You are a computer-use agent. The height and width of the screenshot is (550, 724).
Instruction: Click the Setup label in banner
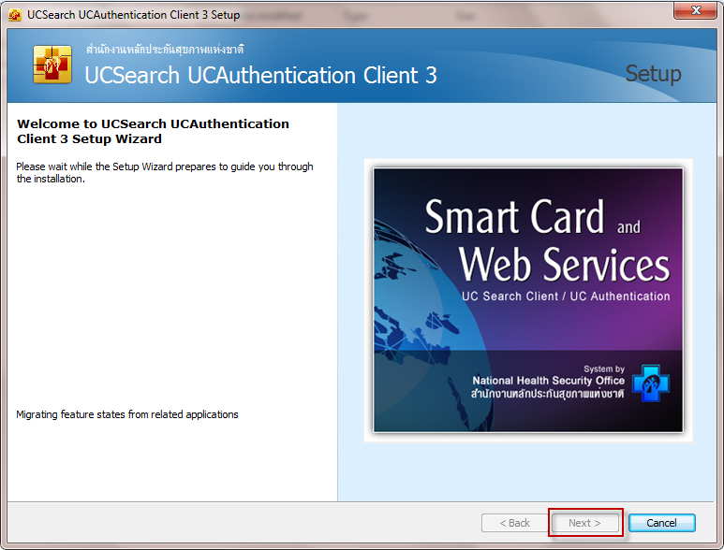(653, 74)
